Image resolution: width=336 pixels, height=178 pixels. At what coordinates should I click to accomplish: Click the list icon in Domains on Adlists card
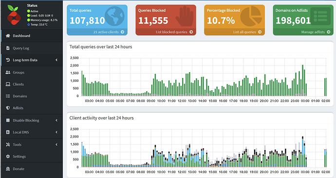320,16
